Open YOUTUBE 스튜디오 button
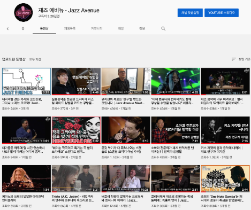Viewport: 251px width, 210px height. point(222,13)
